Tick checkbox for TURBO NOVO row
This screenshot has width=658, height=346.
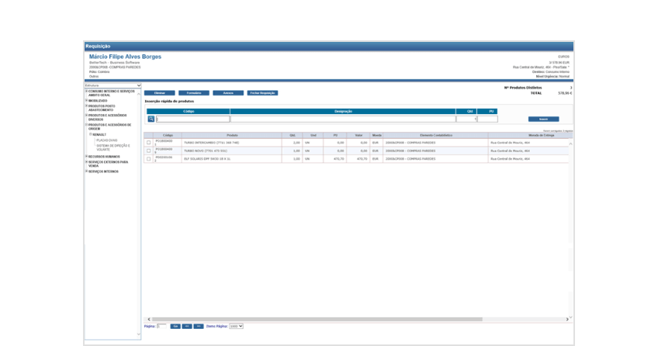tap(148, 151)
